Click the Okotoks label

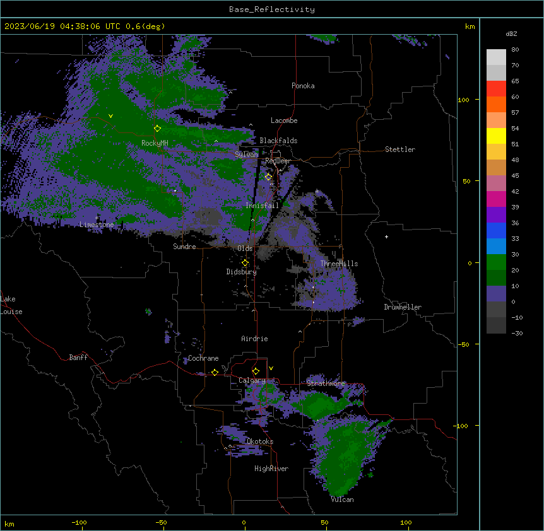(260, 441)
